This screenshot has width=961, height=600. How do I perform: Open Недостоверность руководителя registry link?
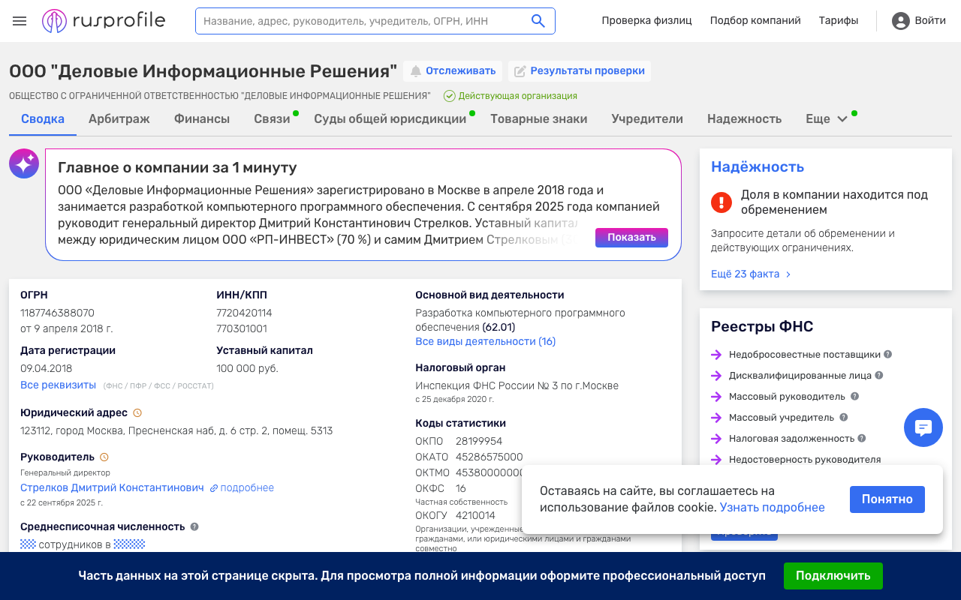coord(805,459)
